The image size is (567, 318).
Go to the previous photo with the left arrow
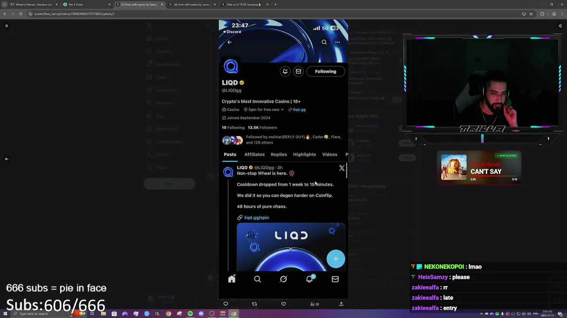tap(7, 159)
